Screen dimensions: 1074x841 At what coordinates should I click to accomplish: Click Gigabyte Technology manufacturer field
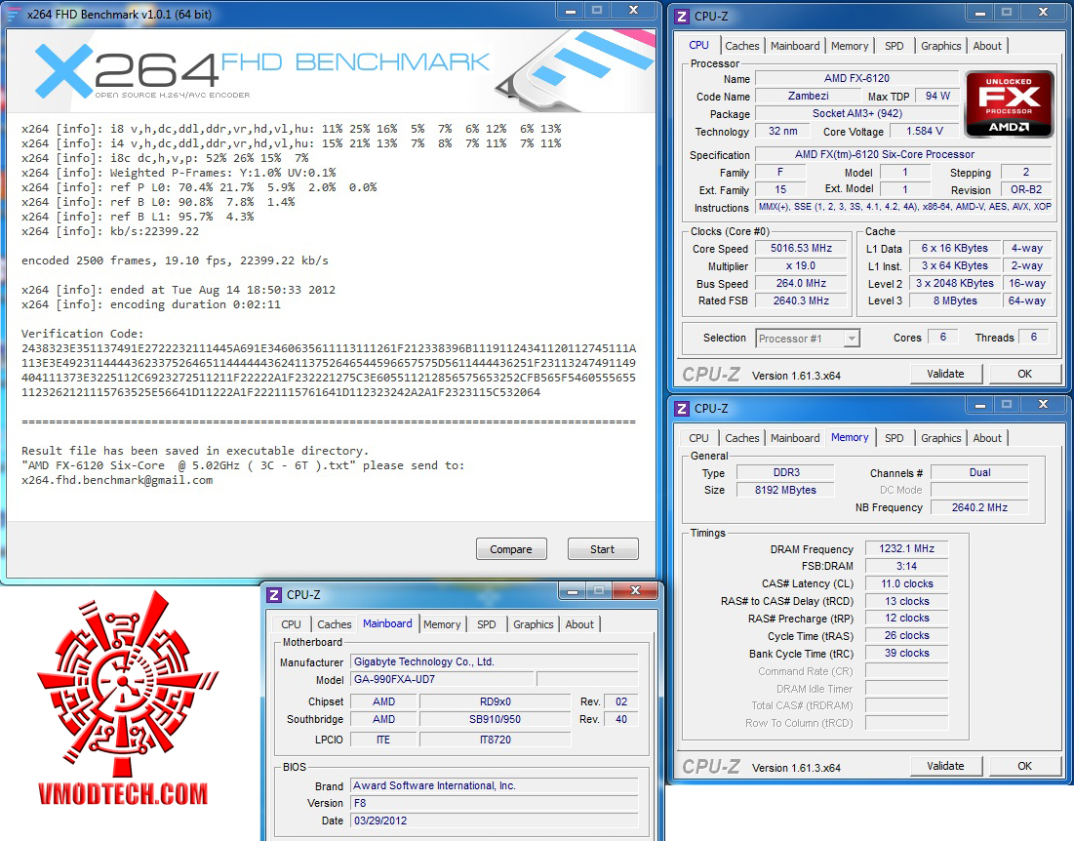[494, 661]
